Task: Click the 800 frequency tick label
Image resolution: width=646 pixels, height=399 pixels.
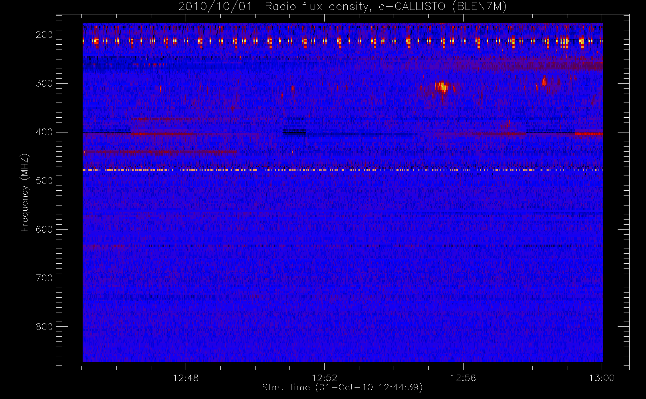Action: [x=44, y=327]
